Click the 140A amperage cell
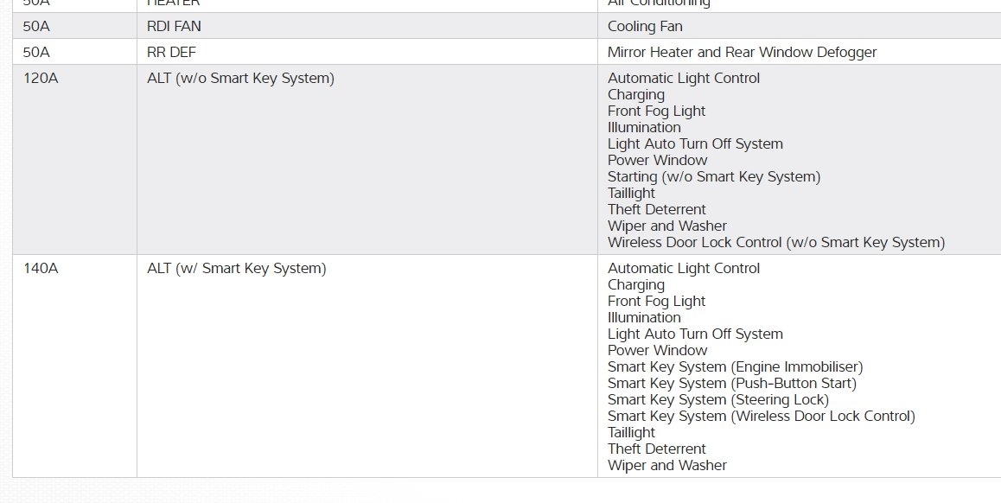The height and width of the screenshot is (503, 1001). tap(41, 268)
